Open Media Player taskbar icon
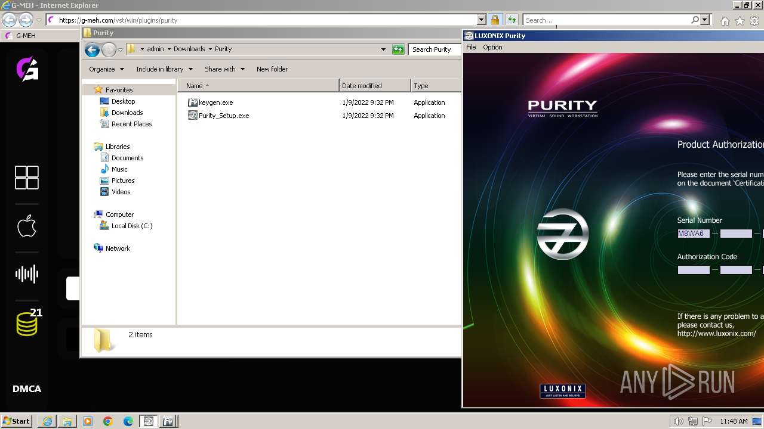The width and height of the screenshot is (764, 429). (88, 421)
